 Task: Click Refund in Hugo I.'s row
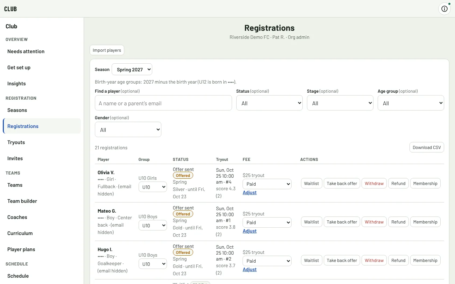coord(398,261)
